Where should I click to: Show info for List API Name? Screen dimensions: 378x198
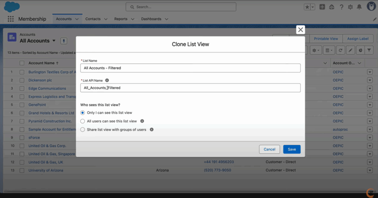(x=107, y=80)
